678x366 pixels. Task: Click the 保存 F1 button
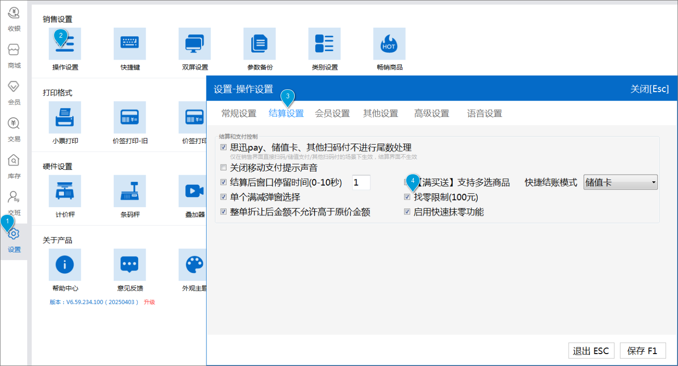tap(643, 351)
